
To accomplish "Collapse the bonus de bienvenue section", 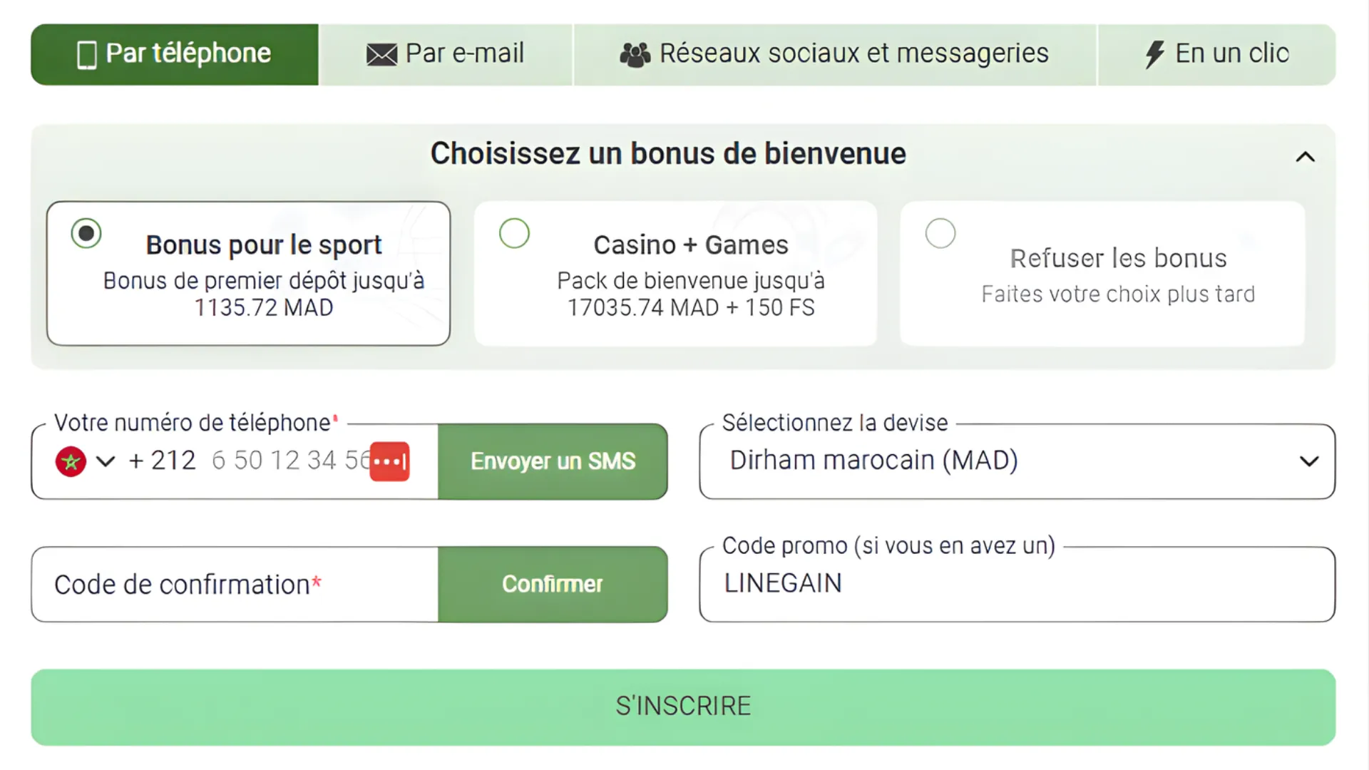I will (1306, 157).
